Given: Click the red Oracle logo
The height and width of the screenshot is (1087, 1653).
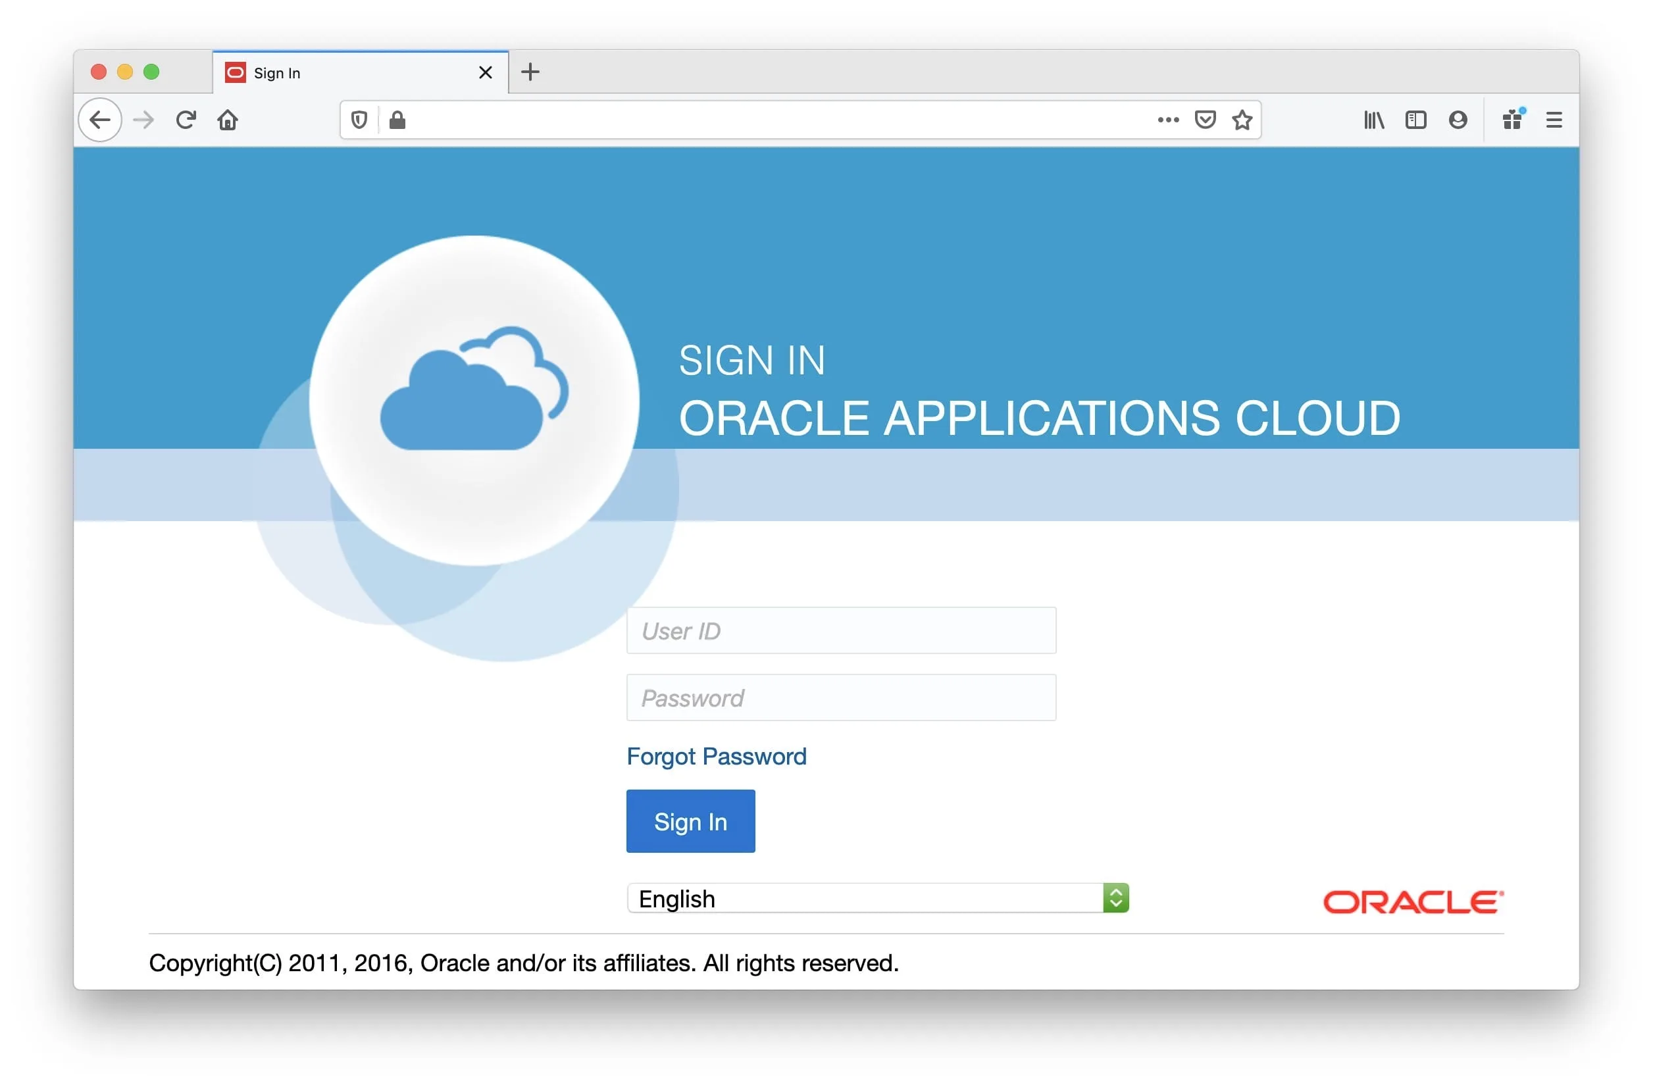Looking at the screenshot, I should [1413, 902].
